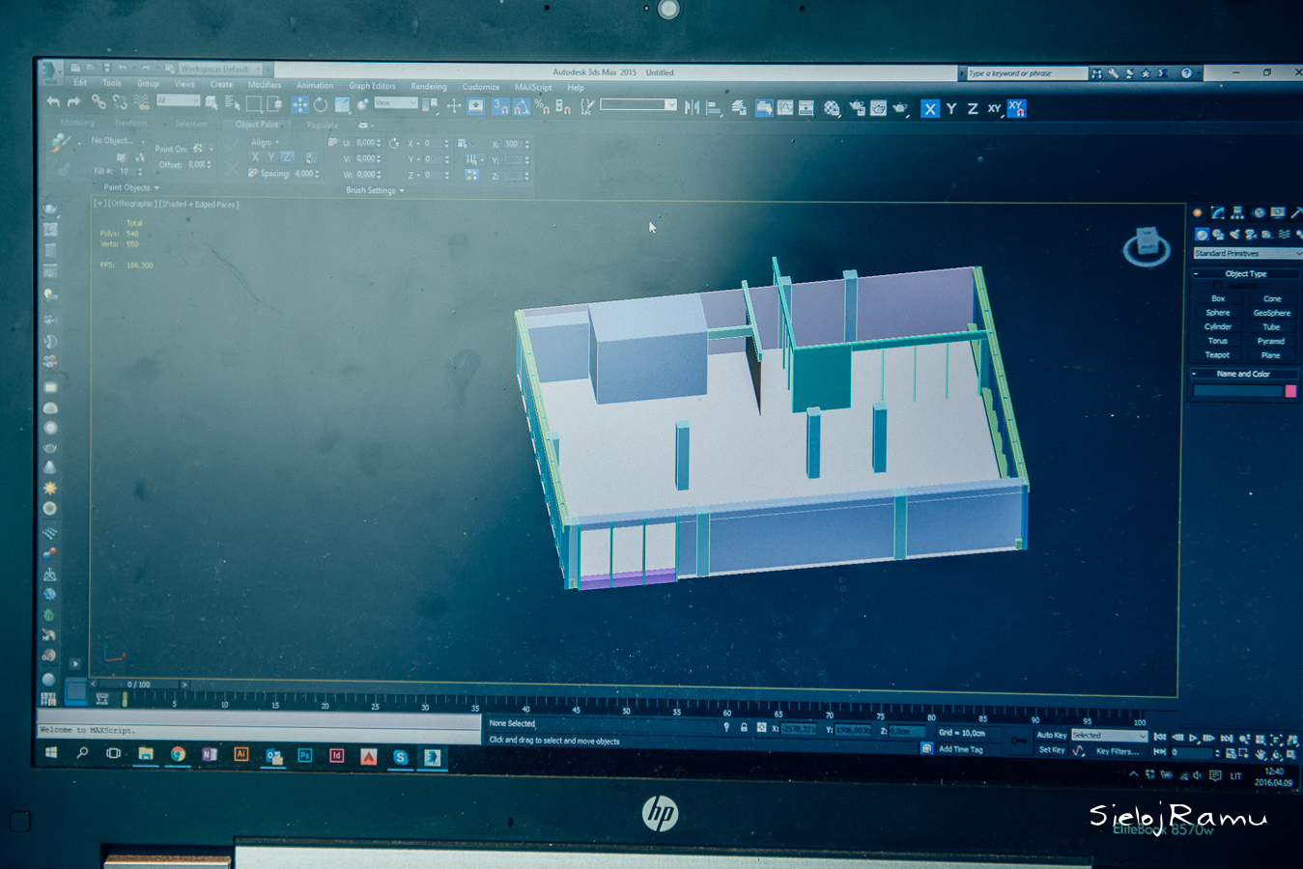1303x869 pixels.
Task: Open Chrome from the Windows taskbar
Action: pos(178,754)
